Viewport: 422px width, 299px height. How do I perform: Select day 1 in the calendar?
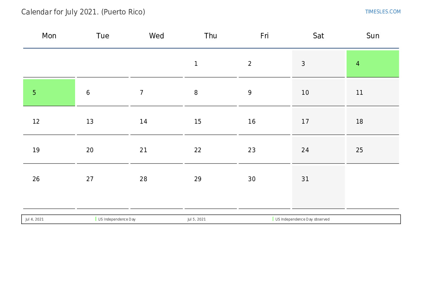click(210, 64)
